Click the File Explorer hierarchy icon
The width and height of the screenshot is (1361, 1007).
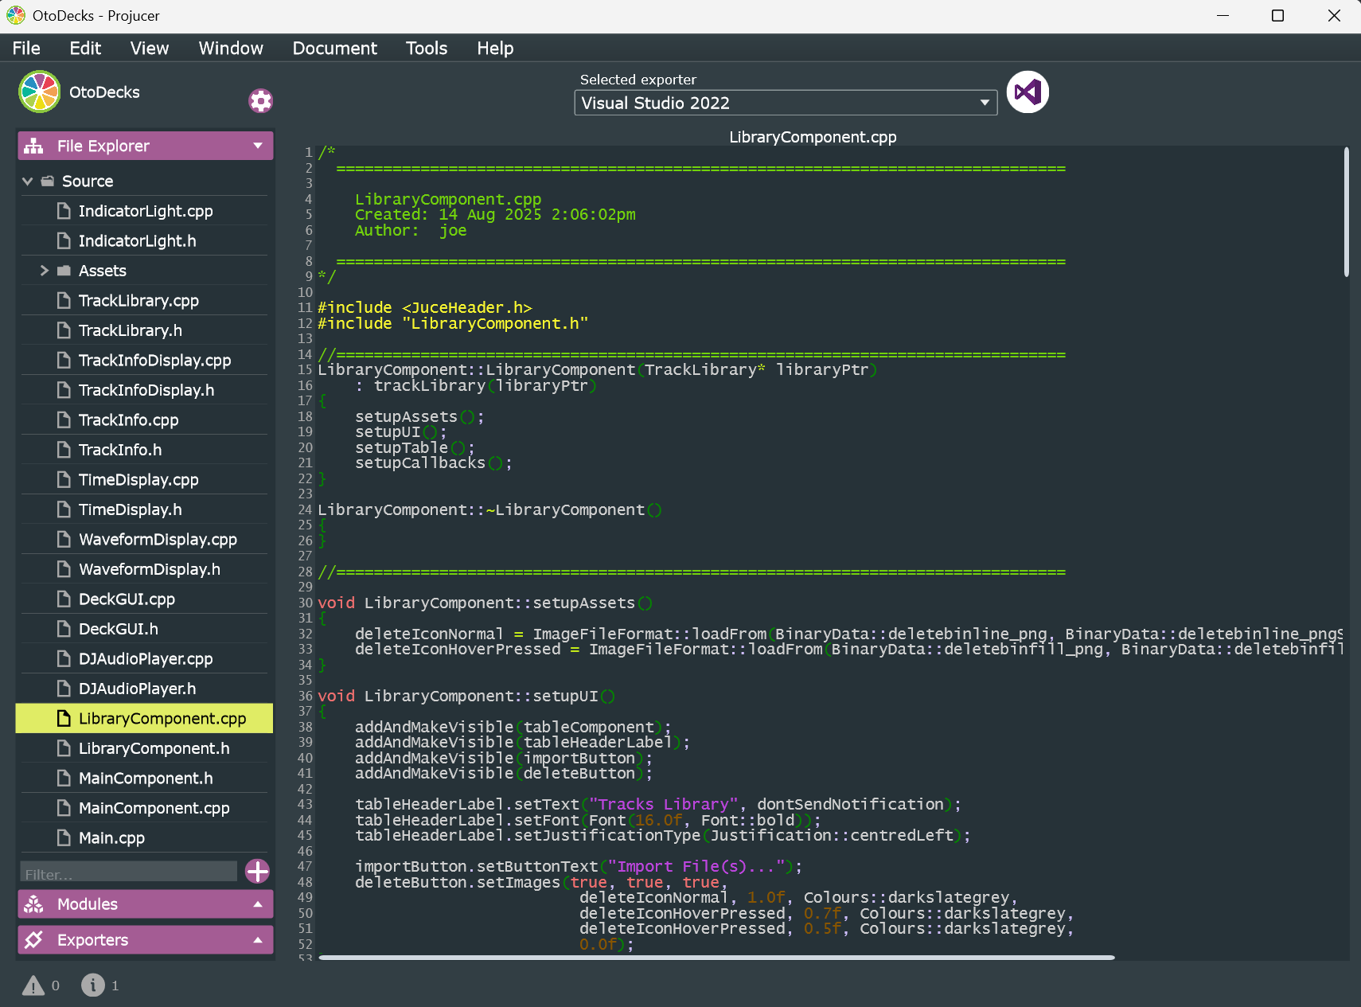click(x=33, y=146)
